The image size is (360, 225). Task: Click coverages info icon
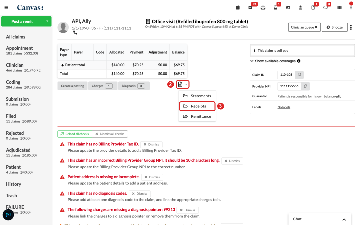[299, 61]
